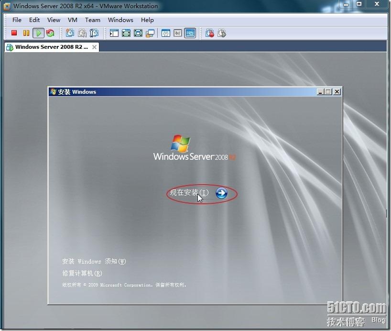Close the Windows Server 2008 R2 tab
Image resolution: width=391 pixels, height=331 pixels.
tap(94, 47)
